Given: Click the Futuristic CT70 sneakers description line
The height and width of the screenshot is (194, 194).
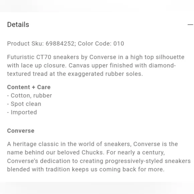Looking at the screenshot, I should coord(96,57).
